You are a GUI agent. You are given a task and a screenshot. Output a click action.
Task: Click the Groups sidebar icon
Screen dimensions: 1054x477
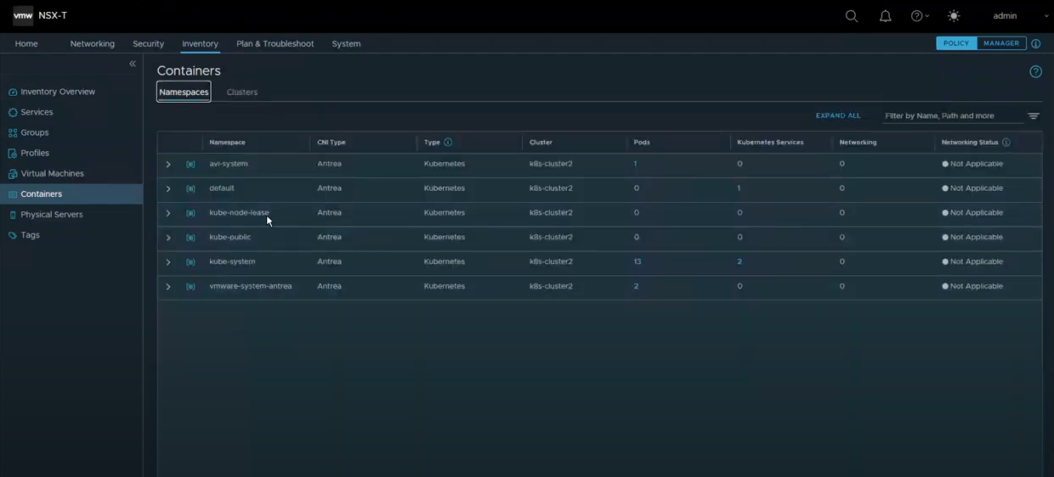point(13,132)
